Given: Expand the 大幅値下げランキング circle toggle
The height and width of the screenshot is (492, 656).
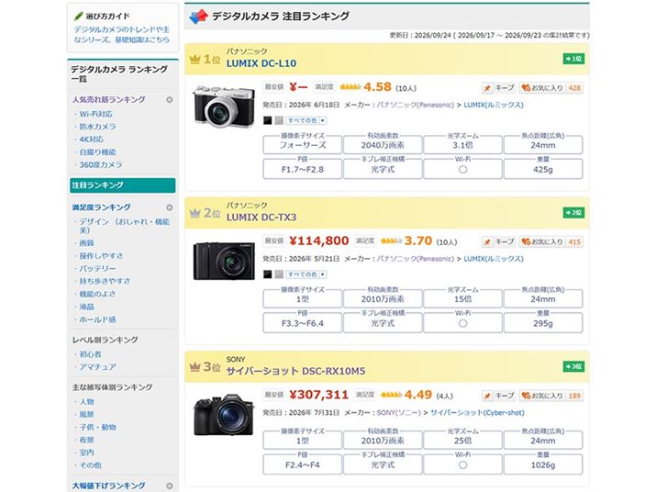Looking at the screenshot, I should coord(170,486).
